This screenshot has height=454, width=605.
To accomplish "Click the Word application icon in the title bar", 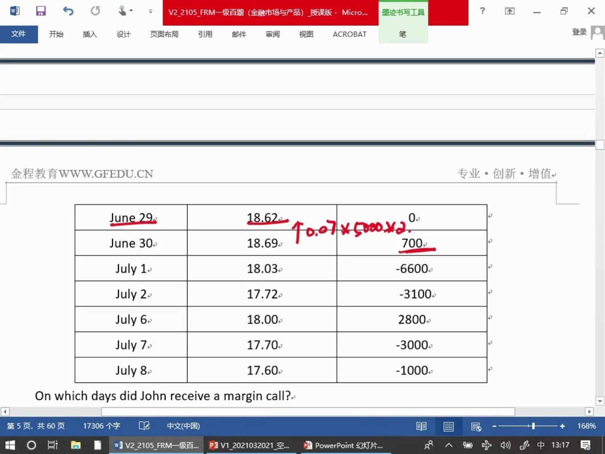I will (15, 11).
